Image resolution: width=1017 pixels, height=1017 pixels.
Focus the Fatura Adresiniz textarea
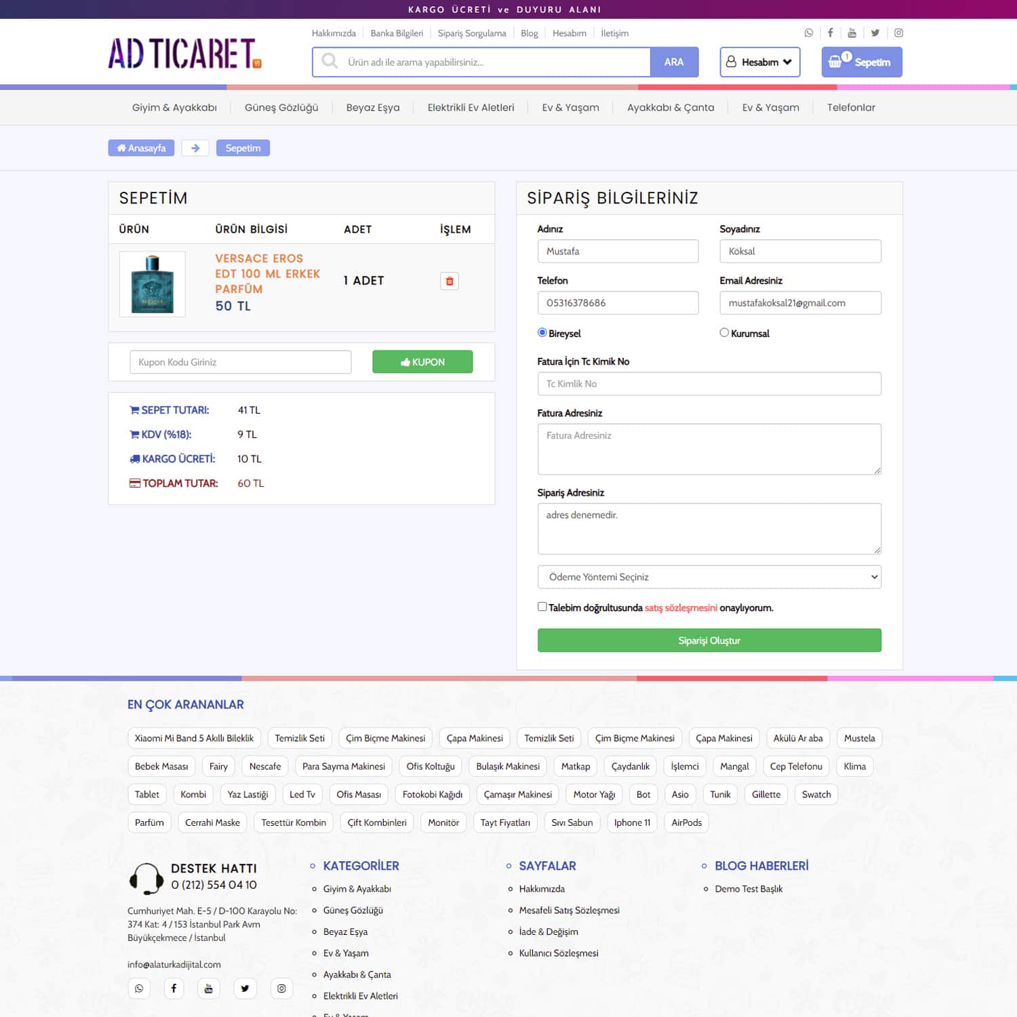709,449
